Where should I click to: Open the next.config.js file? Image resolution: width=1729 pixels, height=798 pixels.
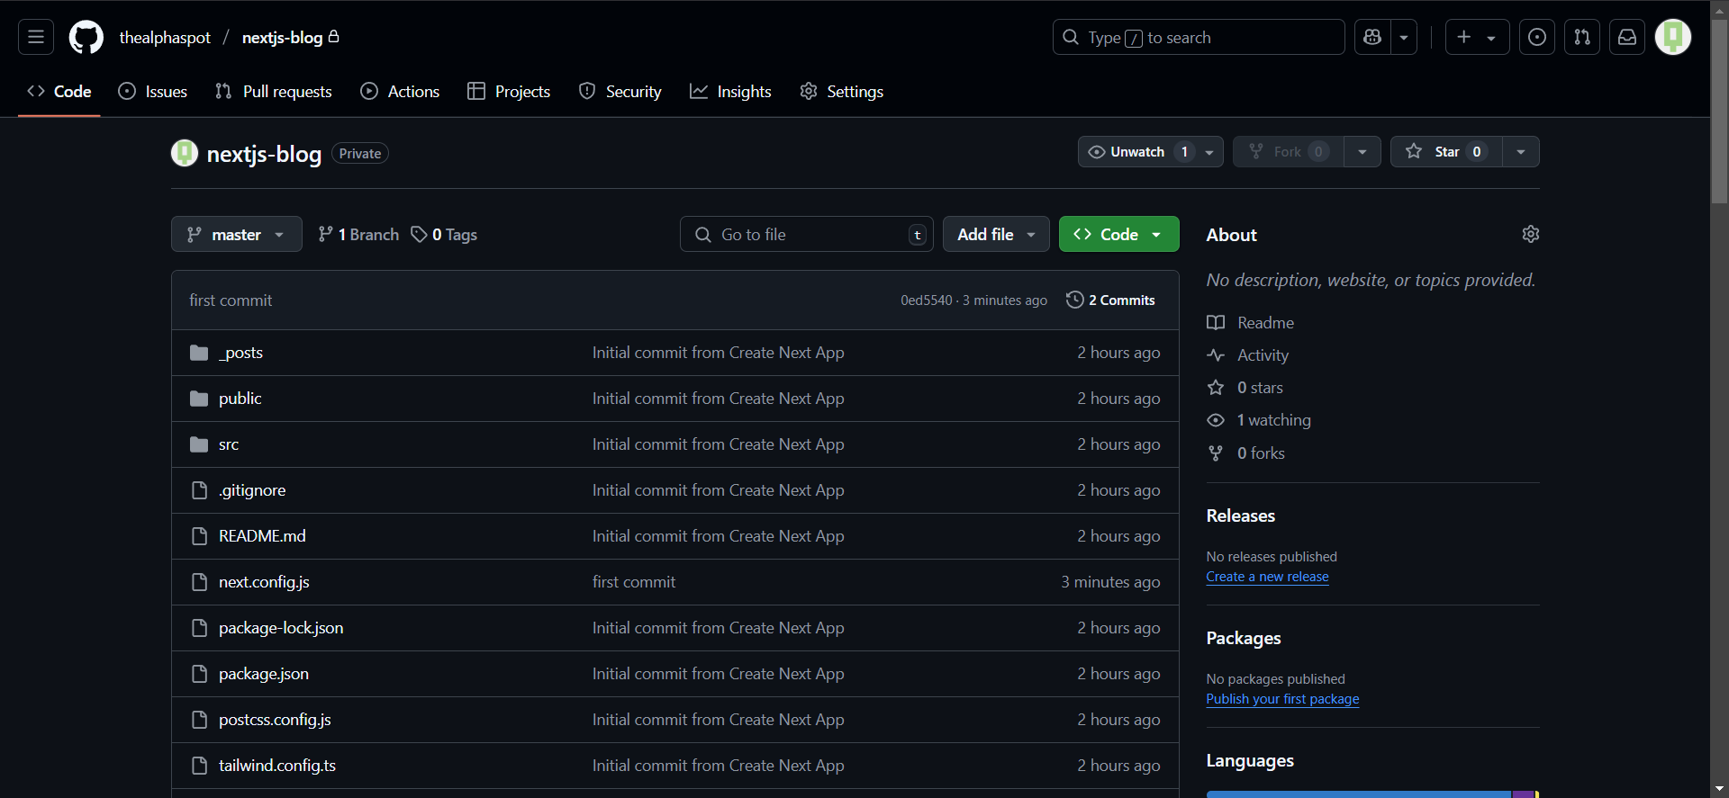[264, 582]
